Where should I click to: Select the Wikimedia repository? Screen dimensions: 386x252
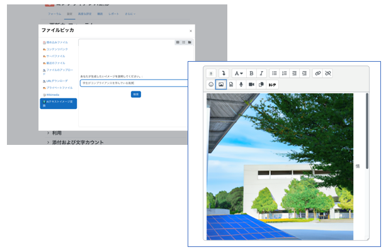pos(53,94)
